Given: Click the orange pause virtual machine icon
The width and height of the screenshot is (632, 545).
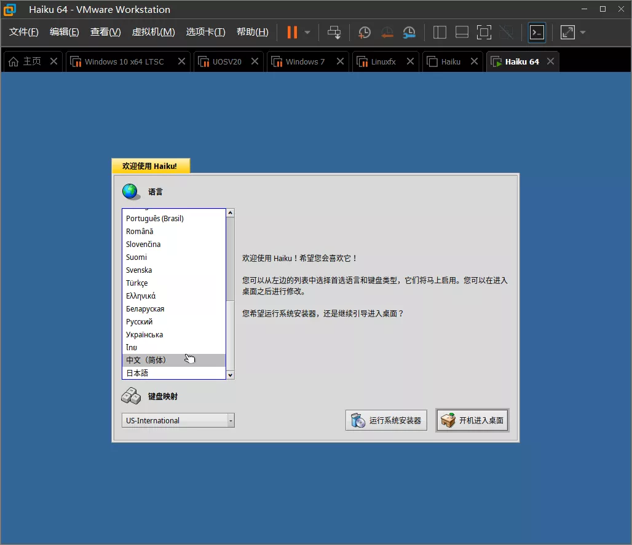Looking at the screenshot, I should [x=292, y=32].
